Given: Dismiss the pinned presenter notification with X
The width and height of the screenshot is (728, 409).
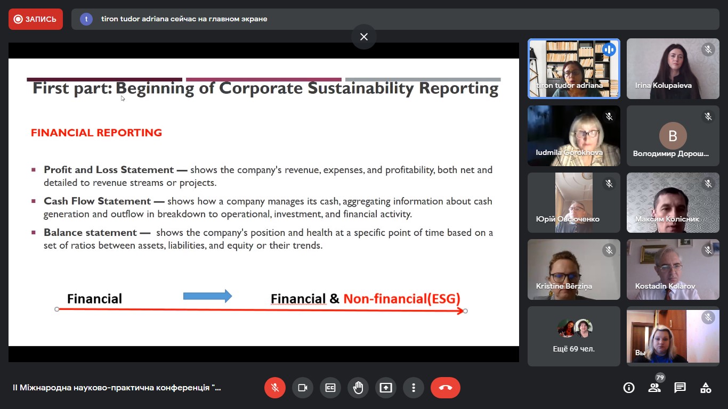Looking at the screenshot, I should click(364, 37).
